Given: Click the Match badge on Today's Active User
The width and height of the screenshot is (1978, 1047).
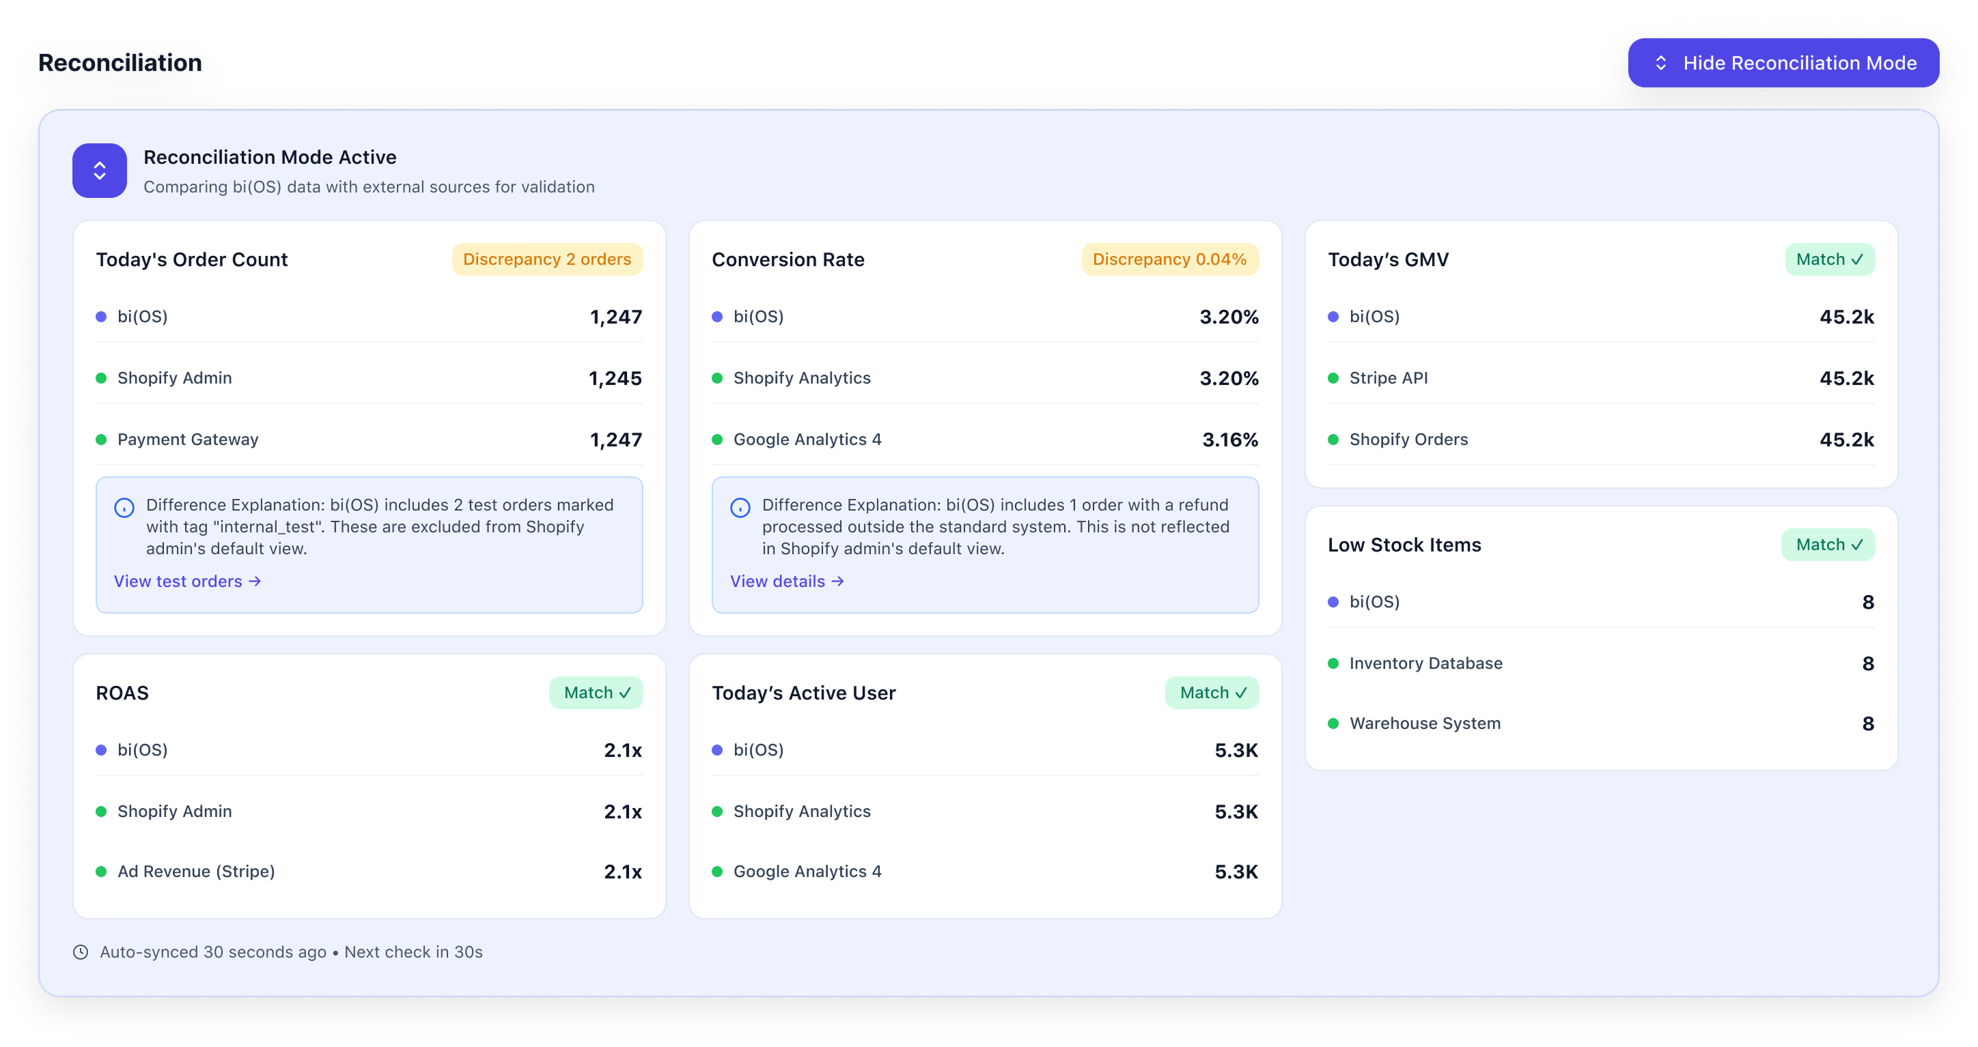Looking at the screenshot, I should [1211, 692].
